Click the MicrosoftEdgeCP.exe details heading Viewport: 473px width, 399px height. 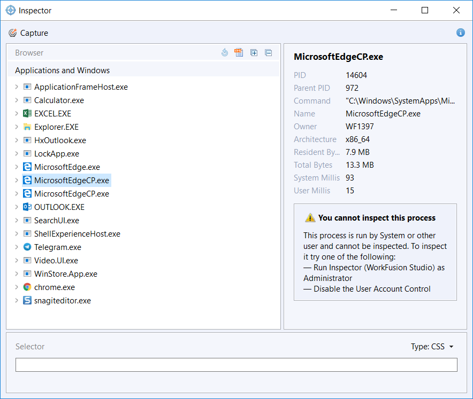(x=339, y=57)
